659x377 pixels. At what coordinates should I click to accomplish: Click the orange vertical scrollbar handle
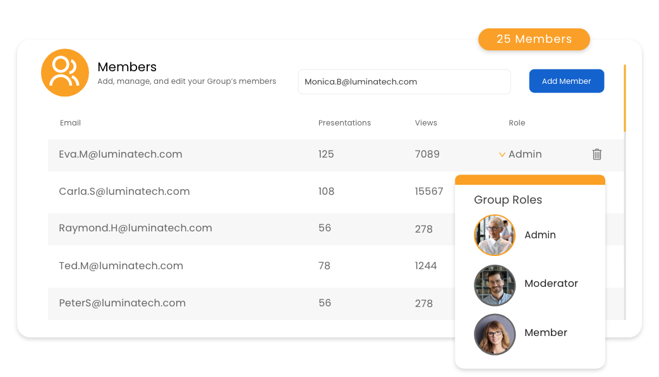tap(625, 98)
